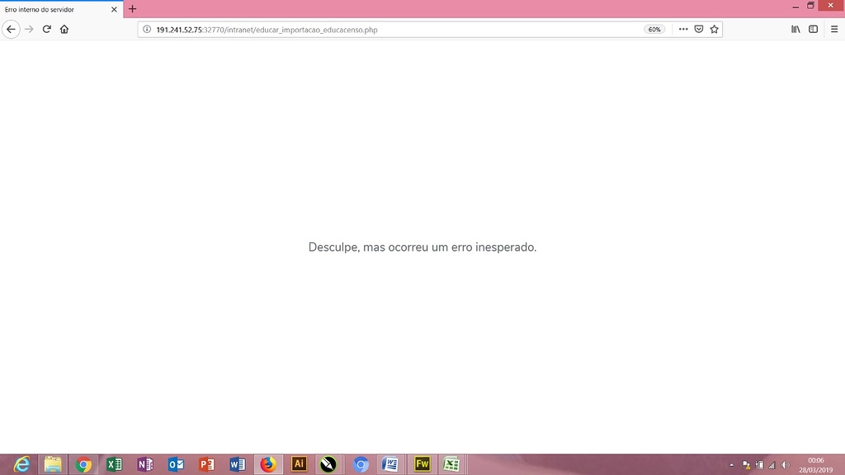Open the Firefox Library
Viewport: 845px width, 475px height.
click(795, 29)
